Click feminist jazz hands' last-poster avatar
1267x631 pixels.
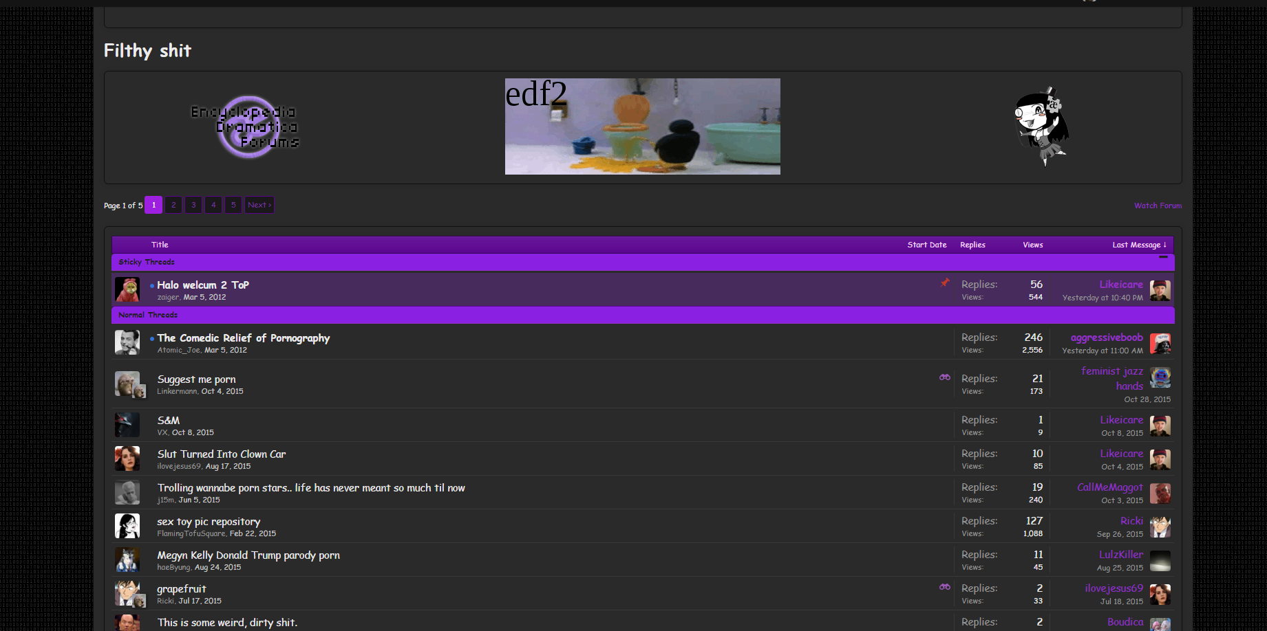(x=1160, y=377)
